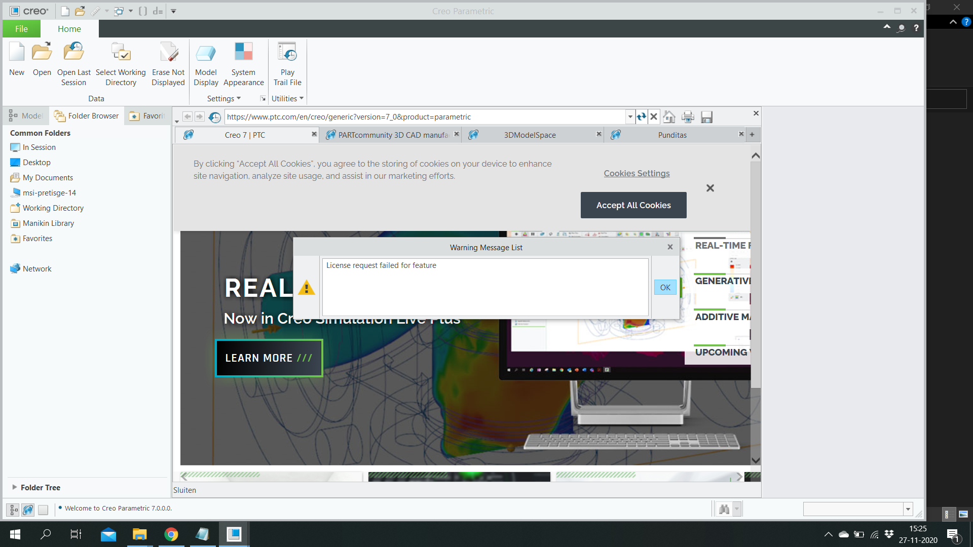
Task: Click OK in Warning Message List
Action: point(665,287)
